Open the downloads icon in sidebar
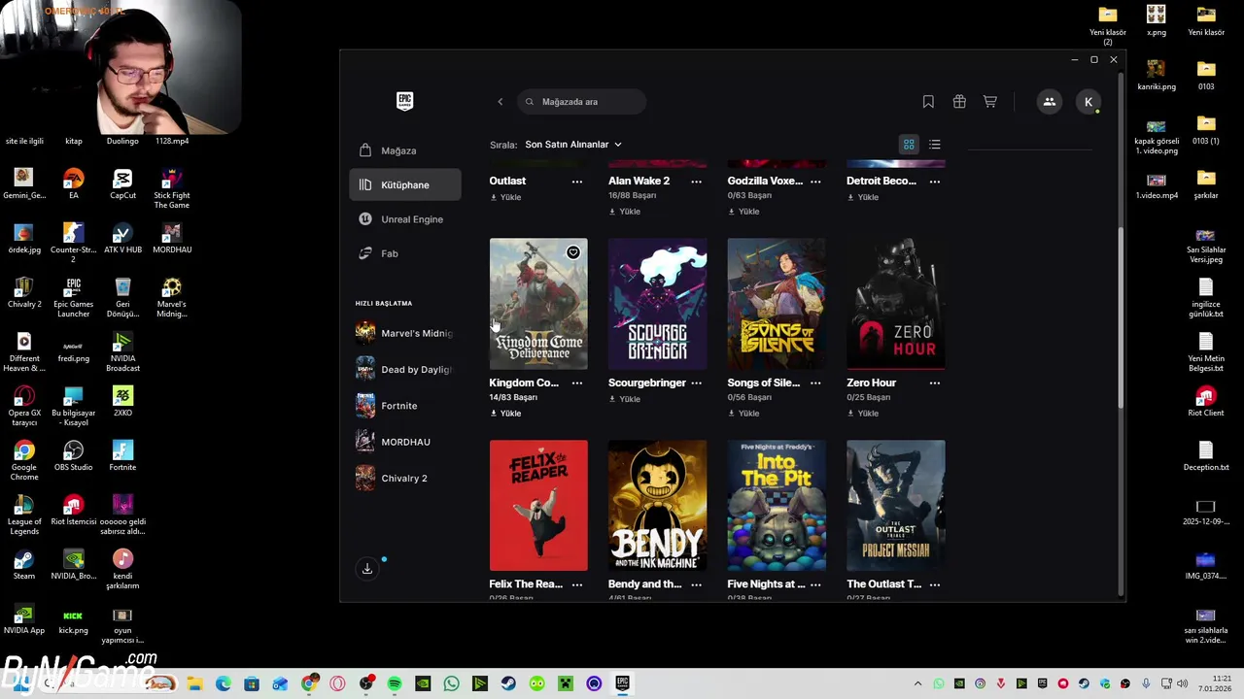Screen dimensions: 1244x699 coord(367,569)
